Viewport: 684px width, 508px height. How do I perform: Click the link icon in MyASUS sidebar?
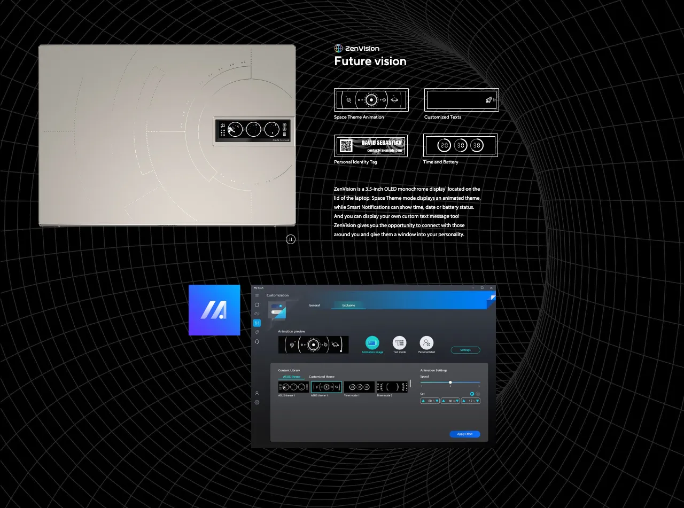[x=257, y=314]
